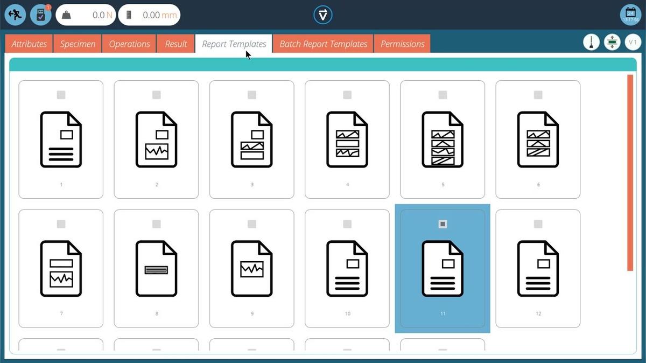
Task: Click the vertical compress arrows icon
Action: coord(612,43)
